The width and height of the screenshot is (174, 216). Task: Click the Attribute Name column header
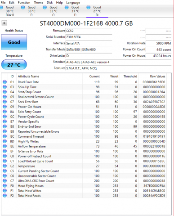click(x=28, y=76)
